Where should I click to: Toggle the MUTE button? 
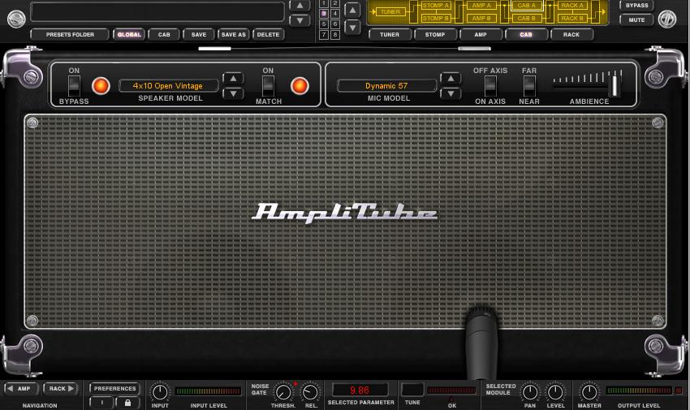pyautogui.click(x=636, y=20)
